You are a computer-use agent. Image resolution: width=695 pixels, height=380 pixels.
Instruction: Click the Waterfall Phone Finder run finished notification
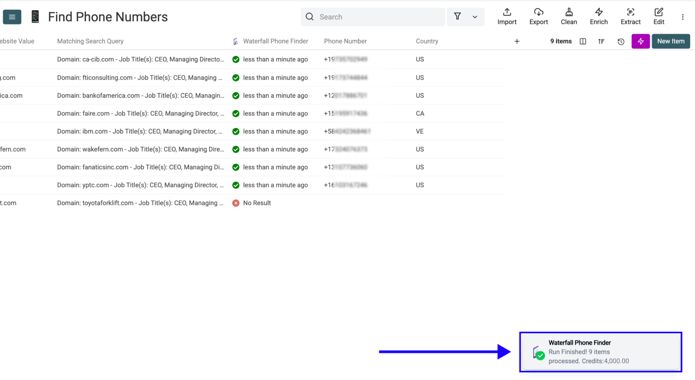[x=600, y=352]
